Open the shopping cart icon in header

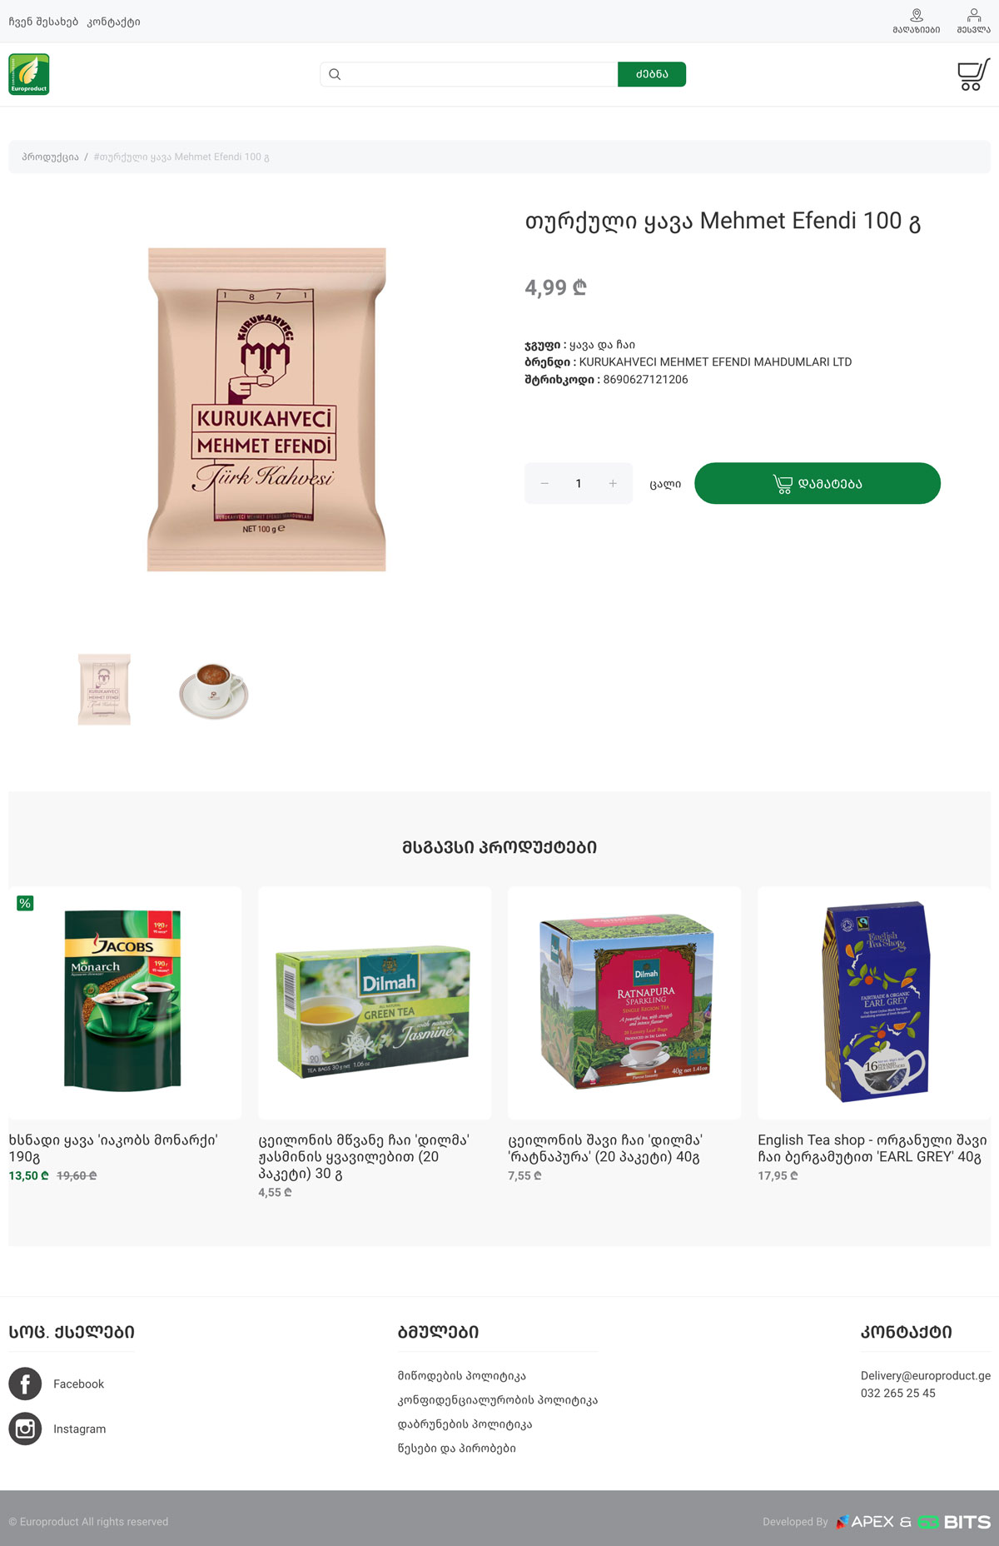point(973,74)
